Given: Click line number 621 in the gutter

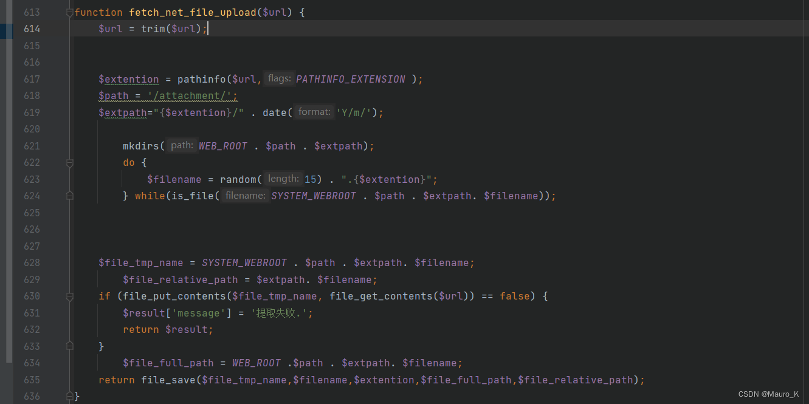Looking at the screenshot, I should coord(32,146).
